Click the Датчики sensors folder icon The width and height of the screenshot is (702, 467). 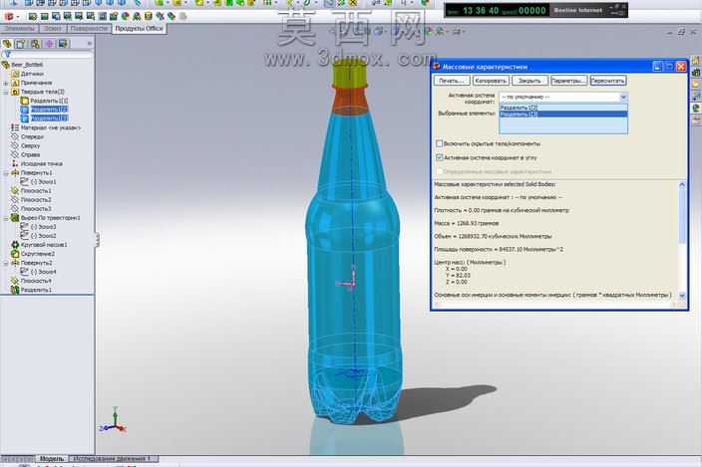(15, 74)
